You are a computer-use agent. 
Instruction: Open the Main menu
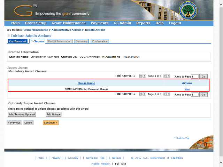point(15,23)
